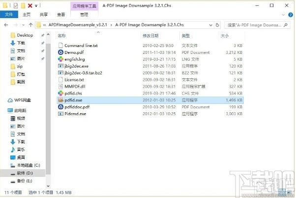Open the address bar history dropdown

[x=210, y=25]
